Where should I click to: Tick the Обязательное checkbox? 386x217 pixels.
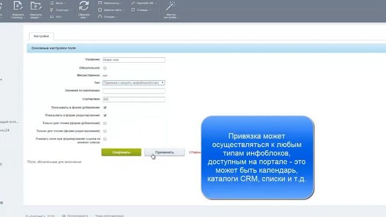[x=105, y=68]
